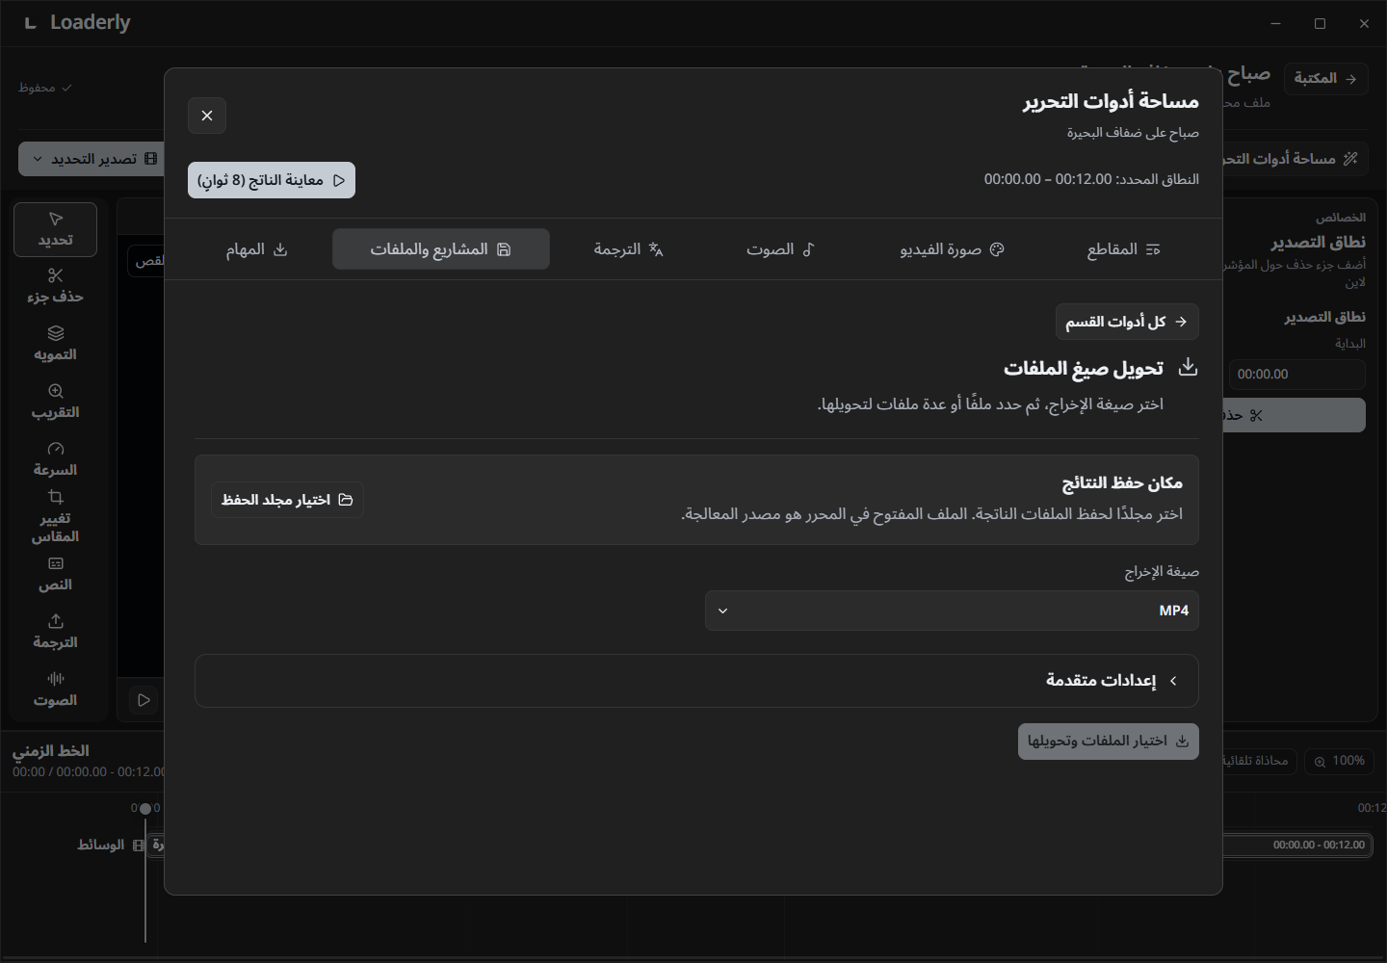The width and height of the screenshot is (1387, 963).
Task: Select the حذف جزء scissors tool
Action: [x=55, y=286]
